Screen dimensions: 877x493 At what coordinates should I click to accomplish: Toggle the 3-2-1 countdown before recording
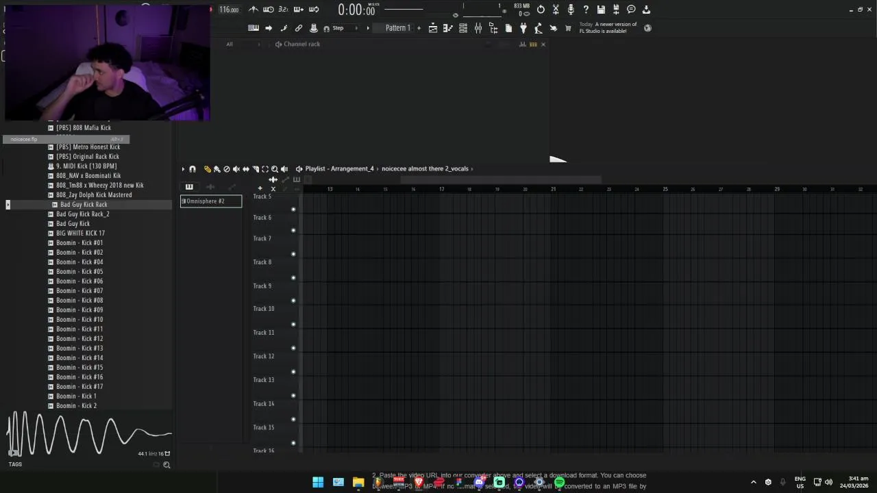pos(284,10)
